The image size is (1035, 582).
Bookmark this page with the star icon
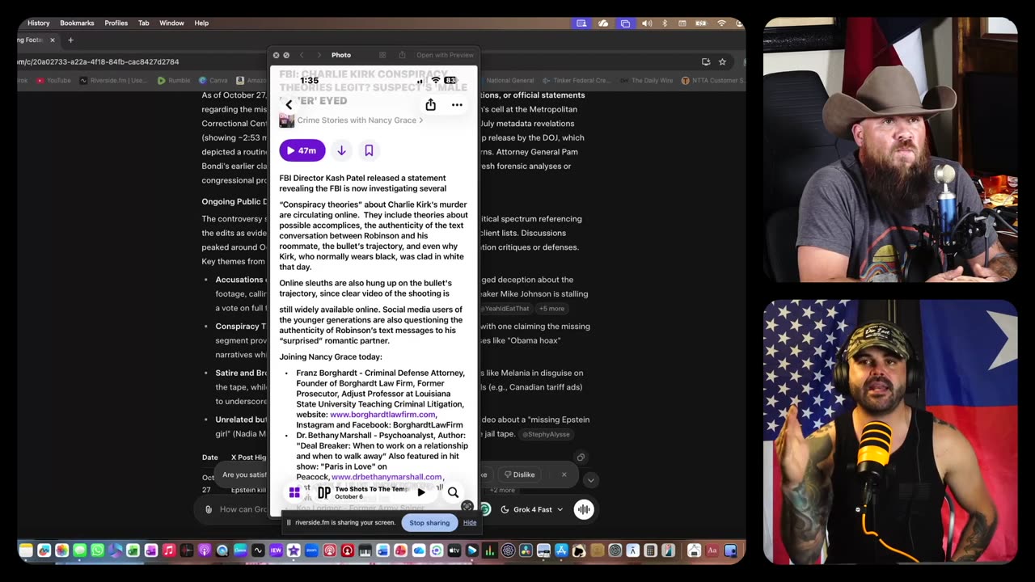pos(722,61)
